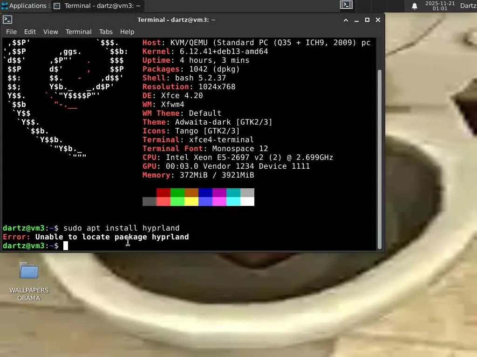Screen dimensions: 477x357
Task: Open the Terminal menu
Action: (78, 32)
